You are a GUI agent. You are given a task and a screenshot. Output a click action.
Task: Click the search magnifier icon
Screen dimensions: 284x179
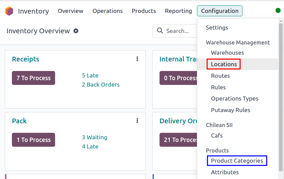[x=160, y=31]
